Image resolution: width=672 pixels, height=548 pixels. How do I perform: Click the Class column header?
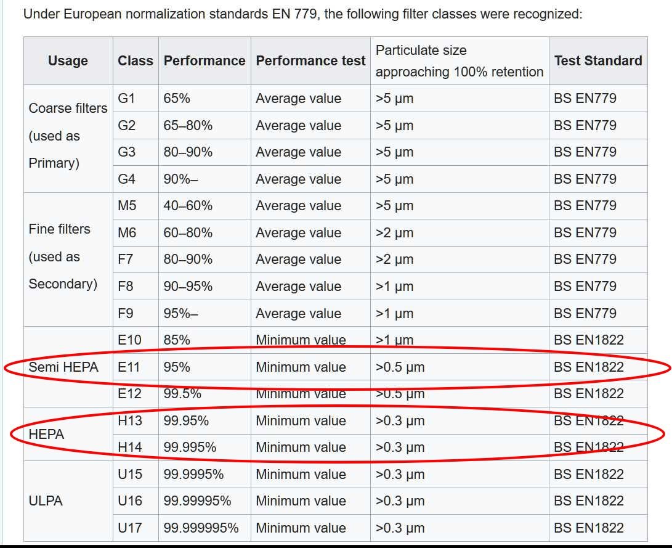[x=136, y=60]
